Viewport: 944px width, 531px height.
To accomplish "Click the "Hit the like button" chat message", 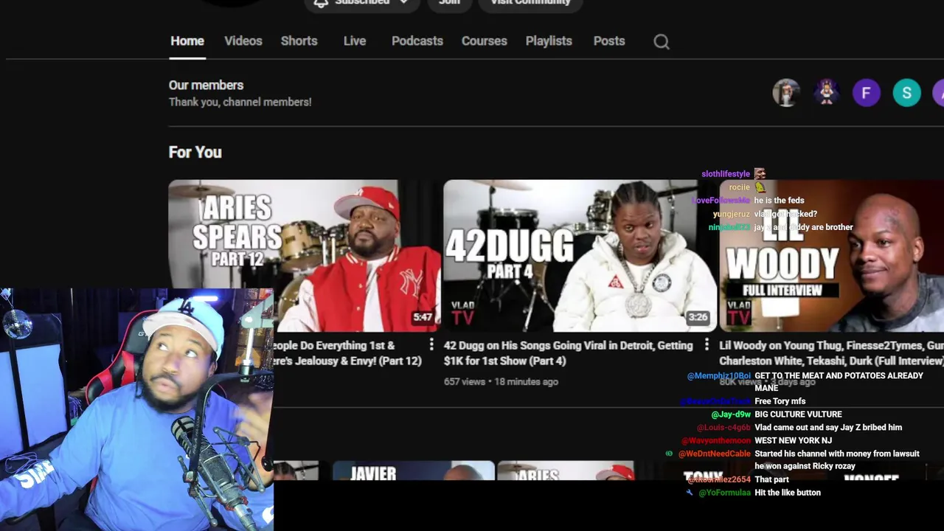I will point(788,493).
